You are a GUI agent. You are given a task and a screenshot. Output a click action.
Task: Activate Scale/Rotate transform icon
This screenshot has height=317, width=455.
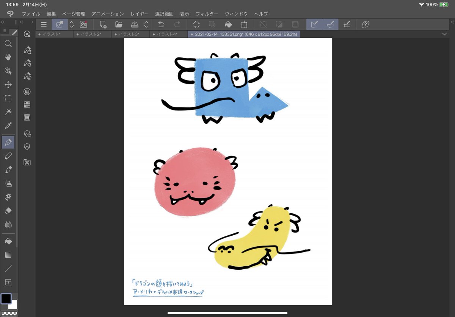(x=244, y=24)
